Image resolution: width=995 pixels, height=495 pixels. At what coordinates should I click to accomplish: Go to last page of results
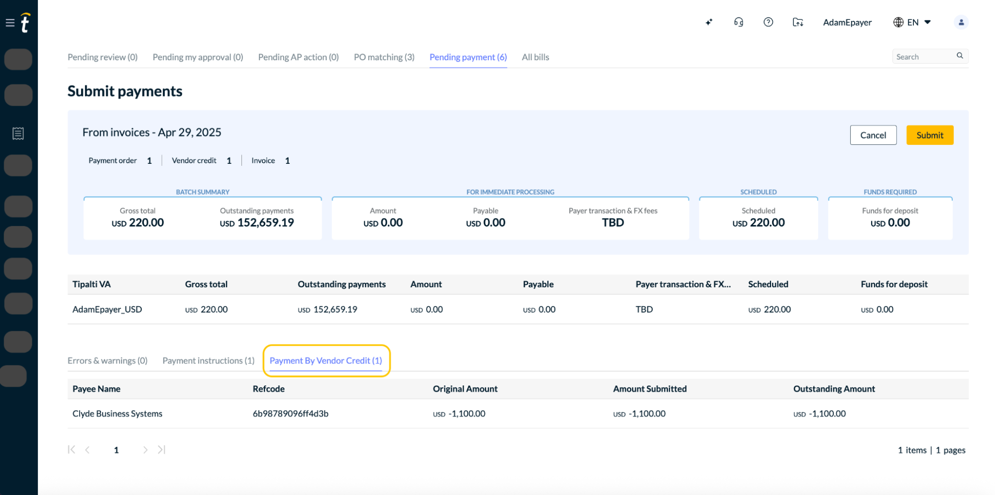click(x=161, y=450)
